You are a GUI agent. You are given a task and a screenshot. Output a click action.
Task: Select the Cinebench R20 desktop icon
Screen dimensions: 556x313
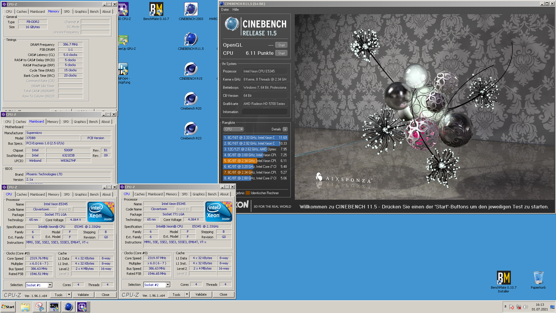pyautogui.click(x=191, y=101)
